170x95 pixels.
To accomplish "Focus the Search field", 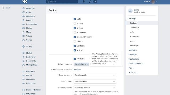I will point(62,2).
